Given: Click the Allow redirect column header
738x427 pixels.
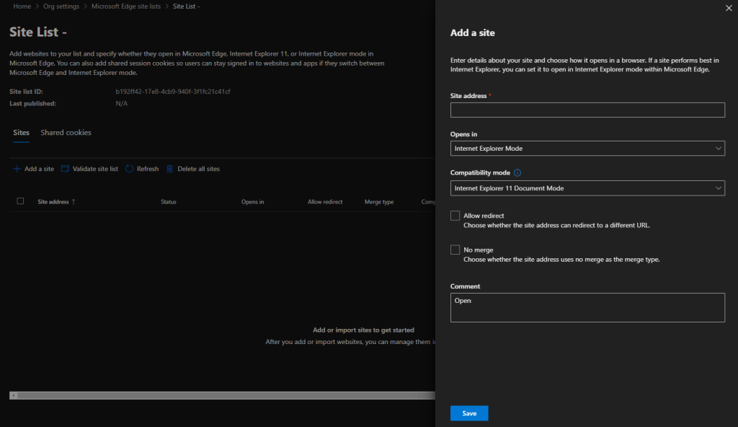Looking at the screenshot, I should tap(325, 202).
